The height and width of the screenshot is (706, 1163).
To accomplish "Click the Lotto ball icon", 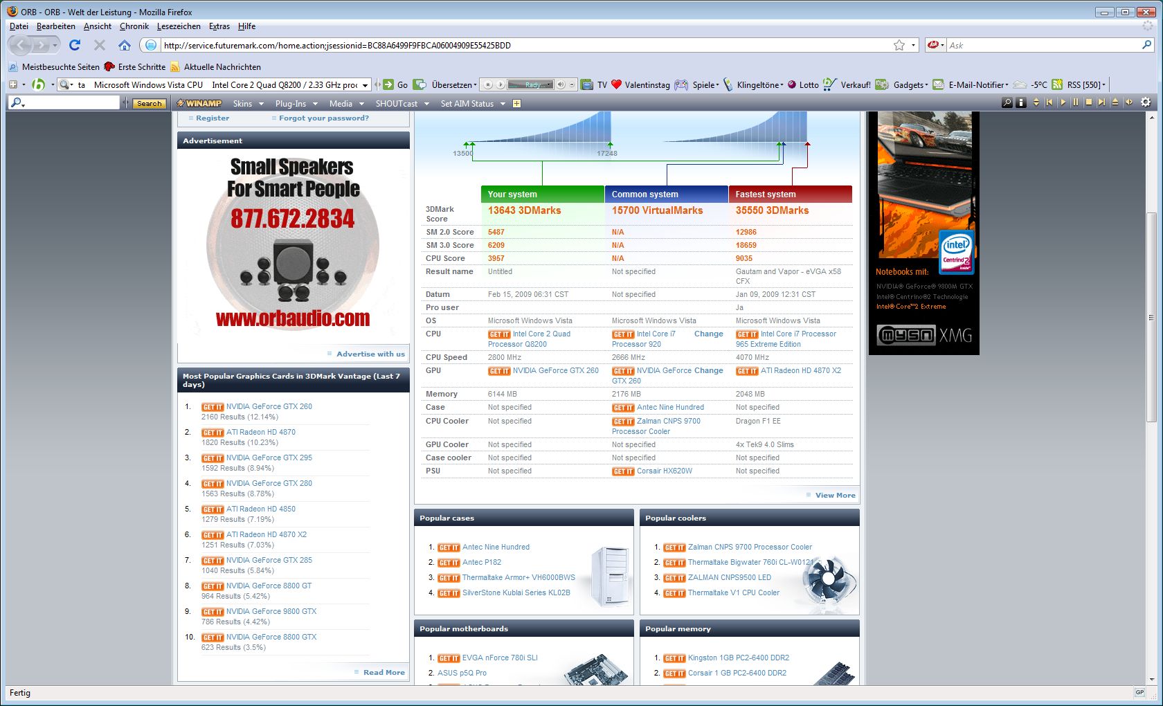I will tap(792, 84).
